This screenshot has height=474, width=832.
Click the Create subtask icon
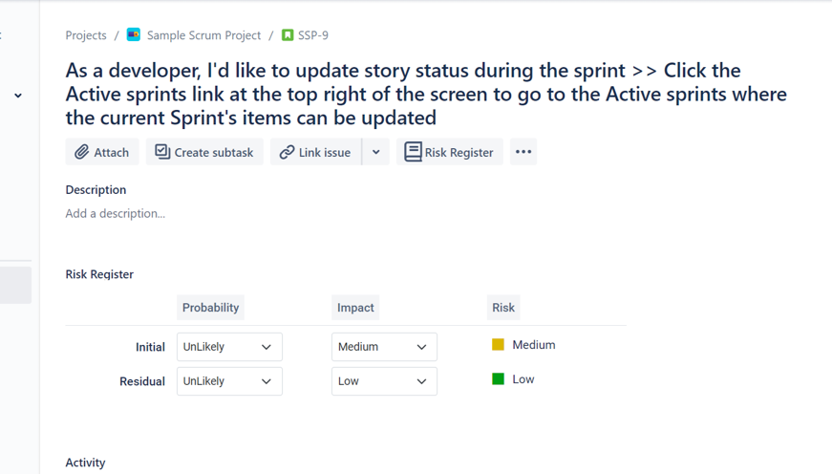162,152
